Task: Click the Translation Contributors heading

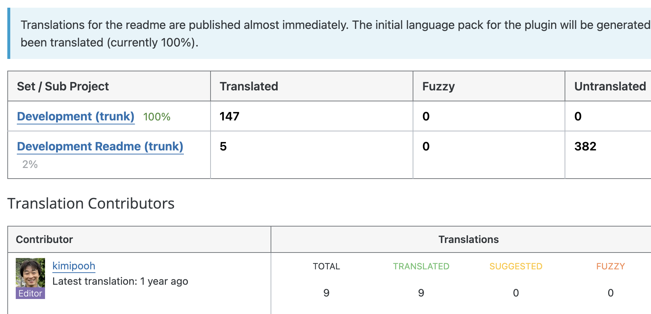Action: point(91,203)
